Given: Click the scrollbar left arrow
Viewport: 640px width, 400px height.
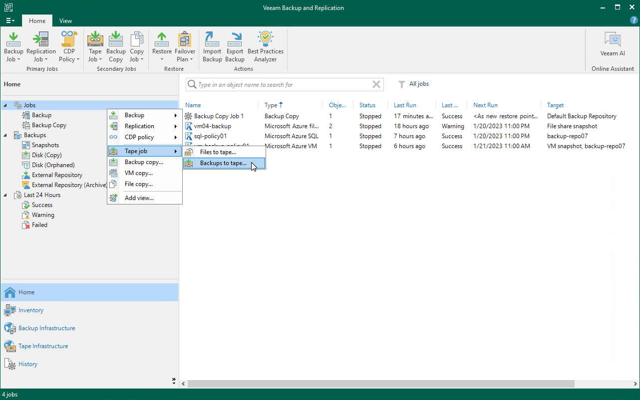Looking at the screenshot, I should coord(183,384).
